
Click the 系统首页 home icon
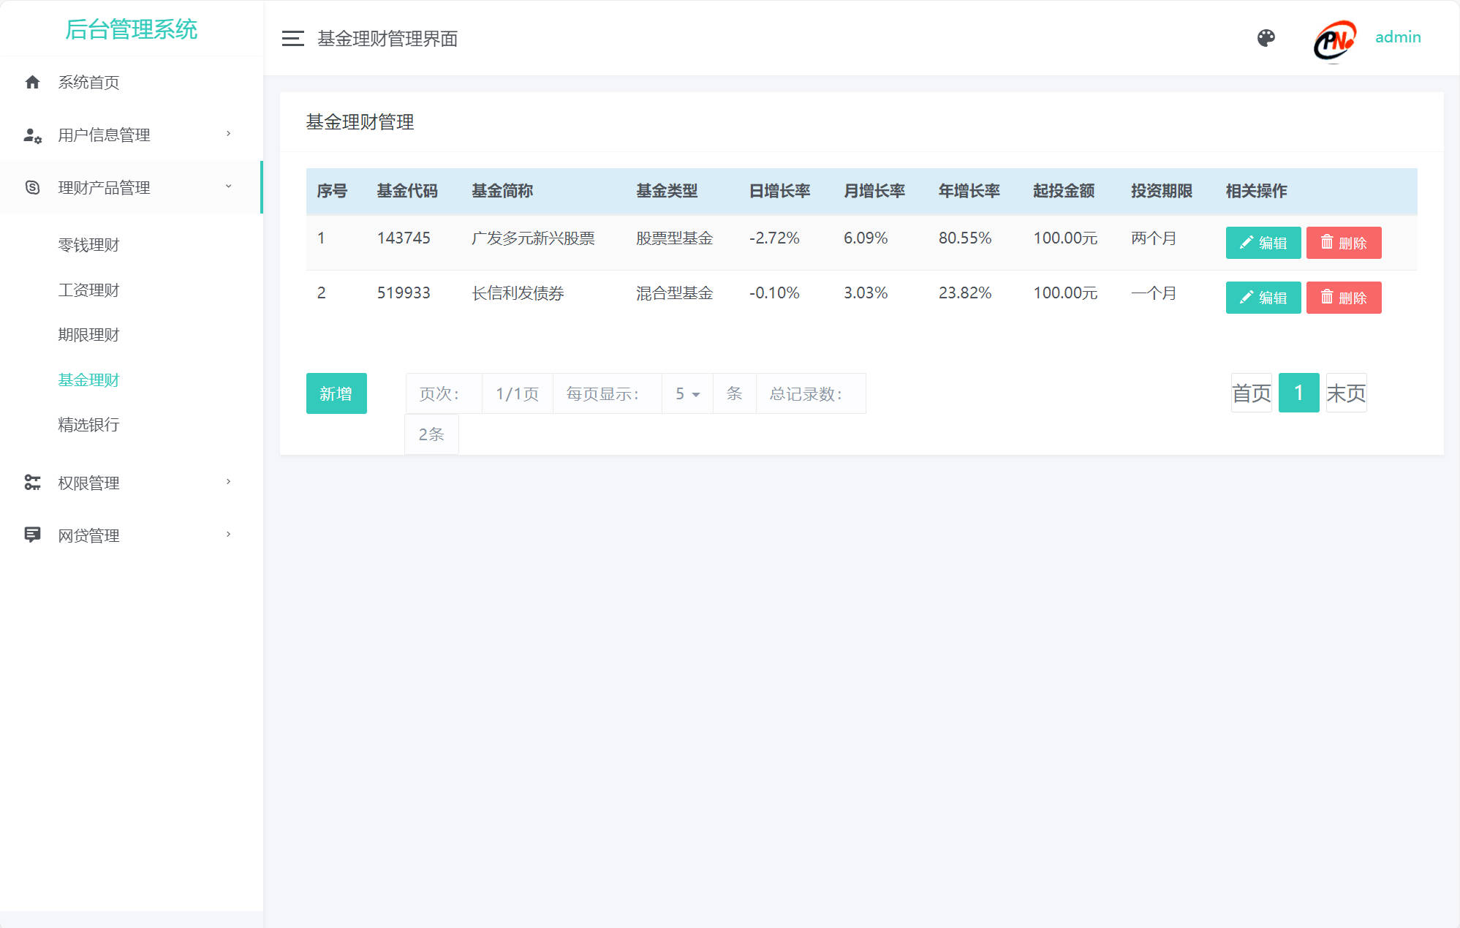click(x=32, y=82)
